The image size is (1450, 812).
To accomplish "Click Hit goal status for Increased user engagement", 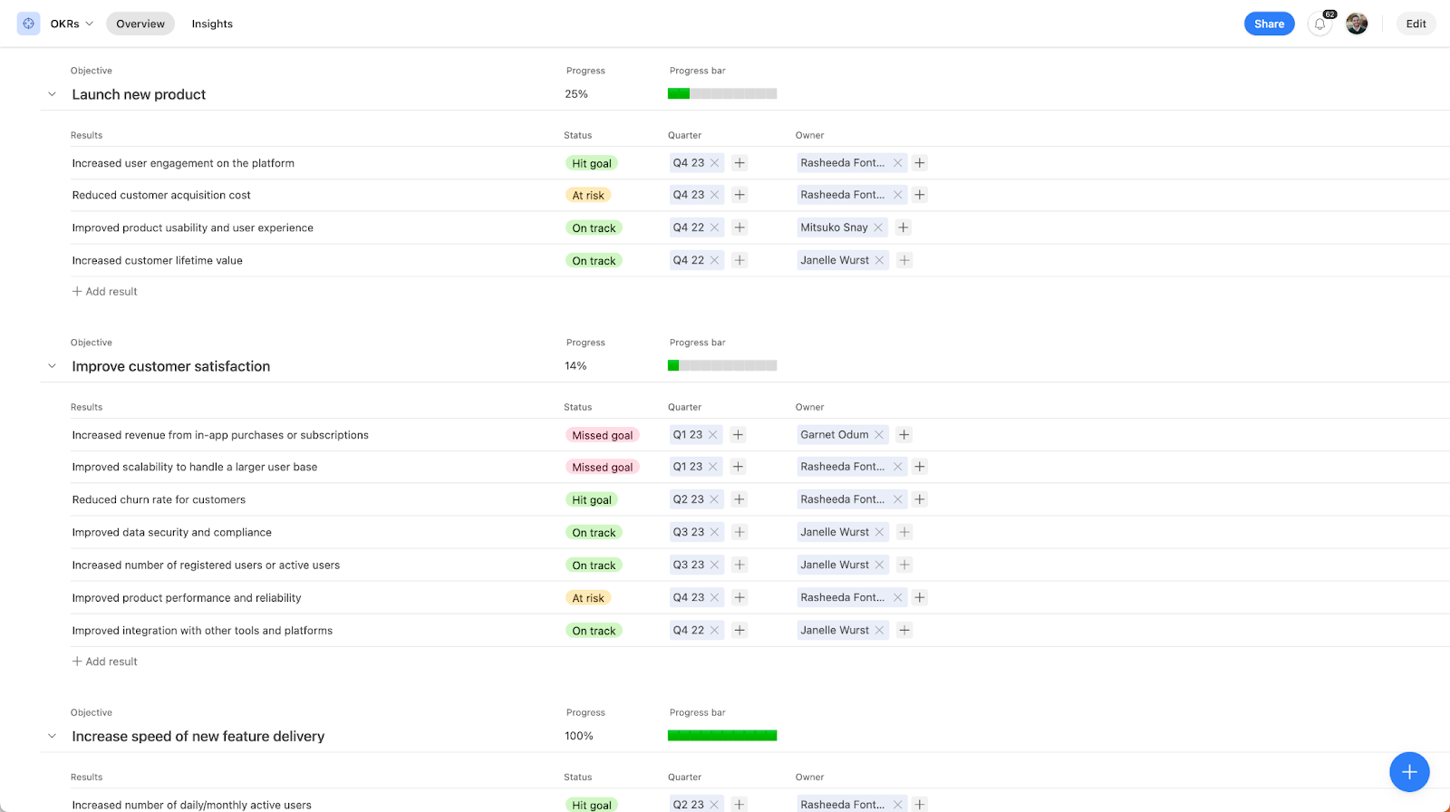I will tap(592, 163).
